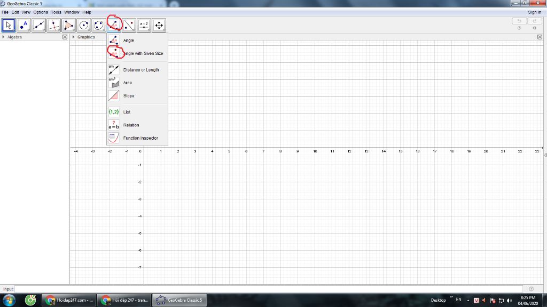The image size is (547, 307).
Task: Switch to GeoGebra Classic 5 taskbar button
Action: (179, 300)
